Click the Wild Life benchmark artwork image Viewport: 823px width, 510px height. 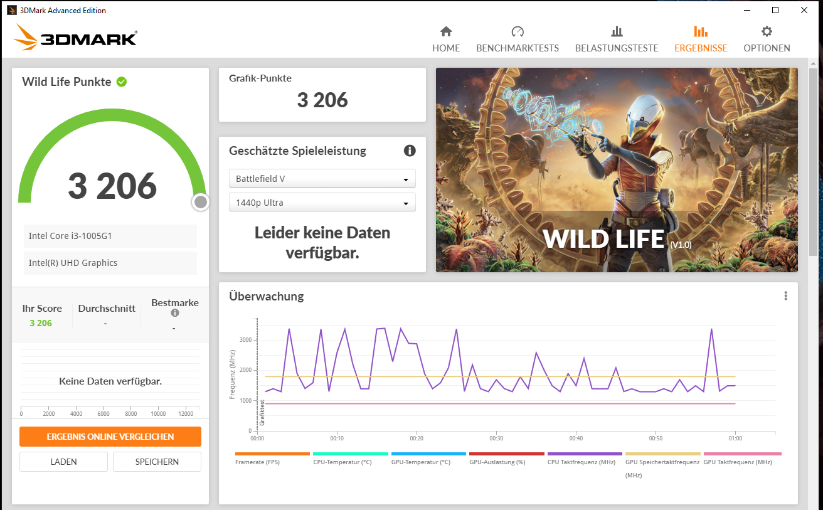(x=617, y=170)
